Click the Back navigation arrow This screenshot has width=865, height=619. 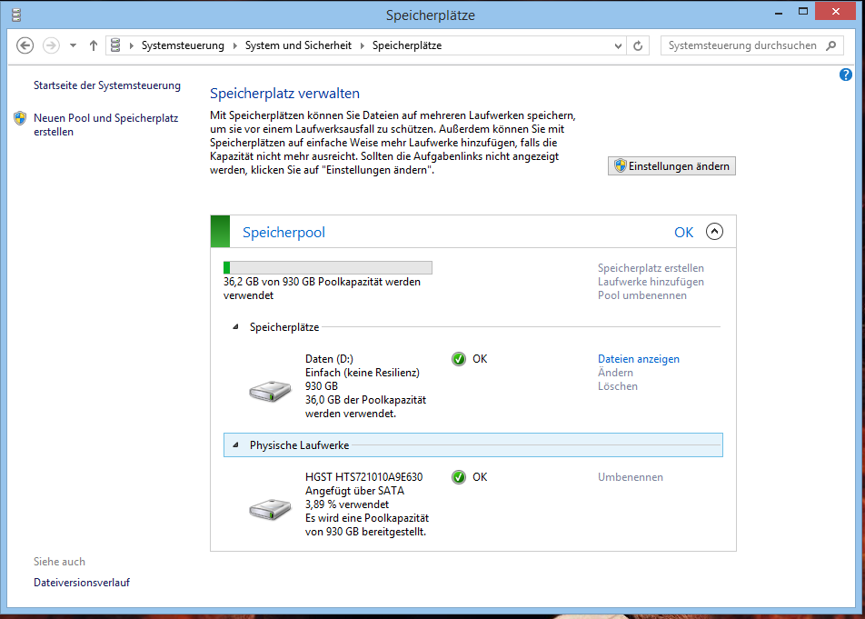click(x=25, y=45)
